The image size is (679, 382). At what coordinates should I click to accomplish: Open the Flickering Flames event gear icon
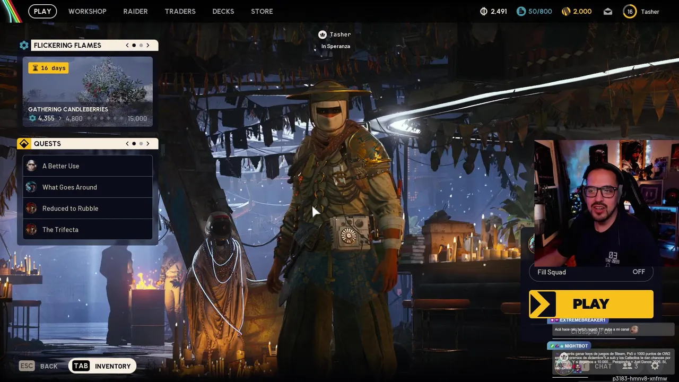[x=24, y=46]
